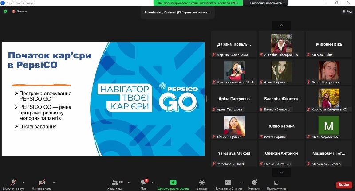
Task: Click the red Запись recording indicator
Action: tap(19, 12)
